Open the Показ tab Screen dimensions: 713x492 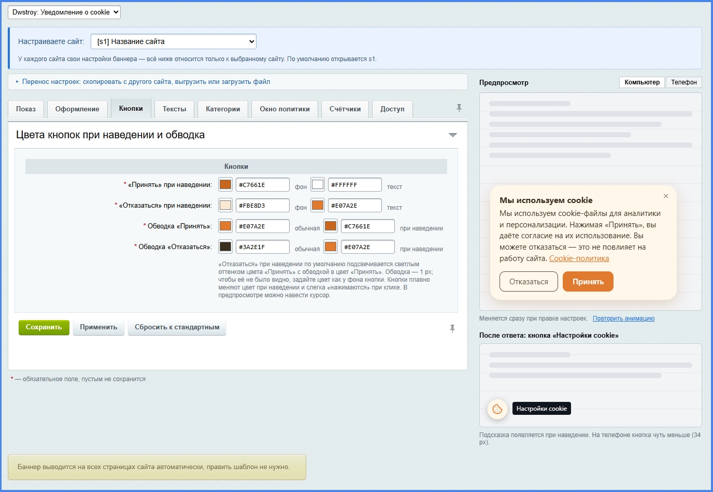[x=26, y=109]
